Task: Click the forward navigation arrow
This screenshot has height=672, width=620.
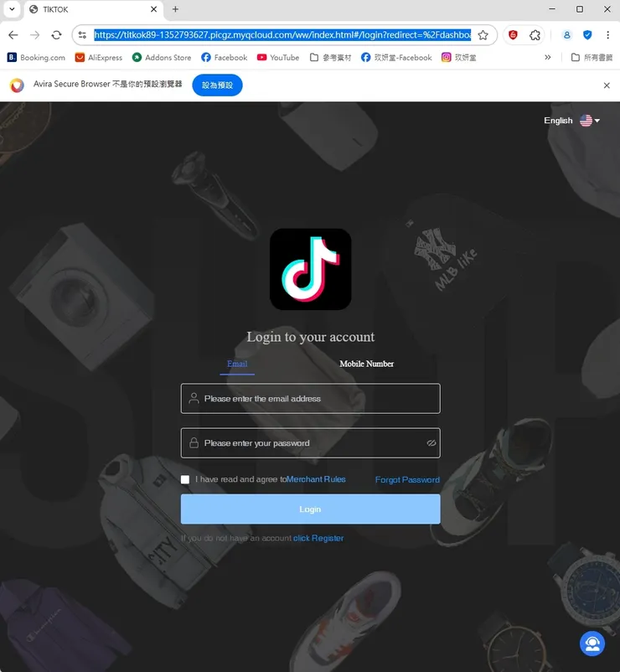Action: [34, 35]
